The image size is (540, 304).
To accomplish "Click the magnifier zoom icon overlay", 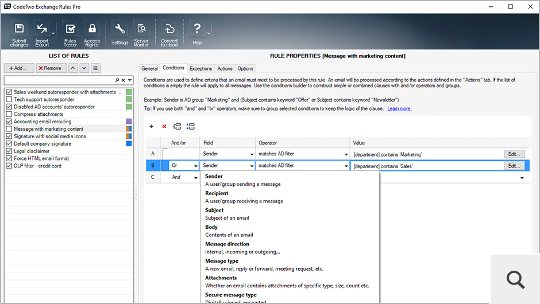I will pyautogui.click(x=515, y=279).
